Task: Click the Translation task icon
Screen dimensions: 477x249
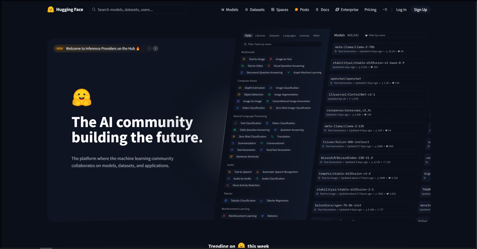Action: tap(272, 136)
